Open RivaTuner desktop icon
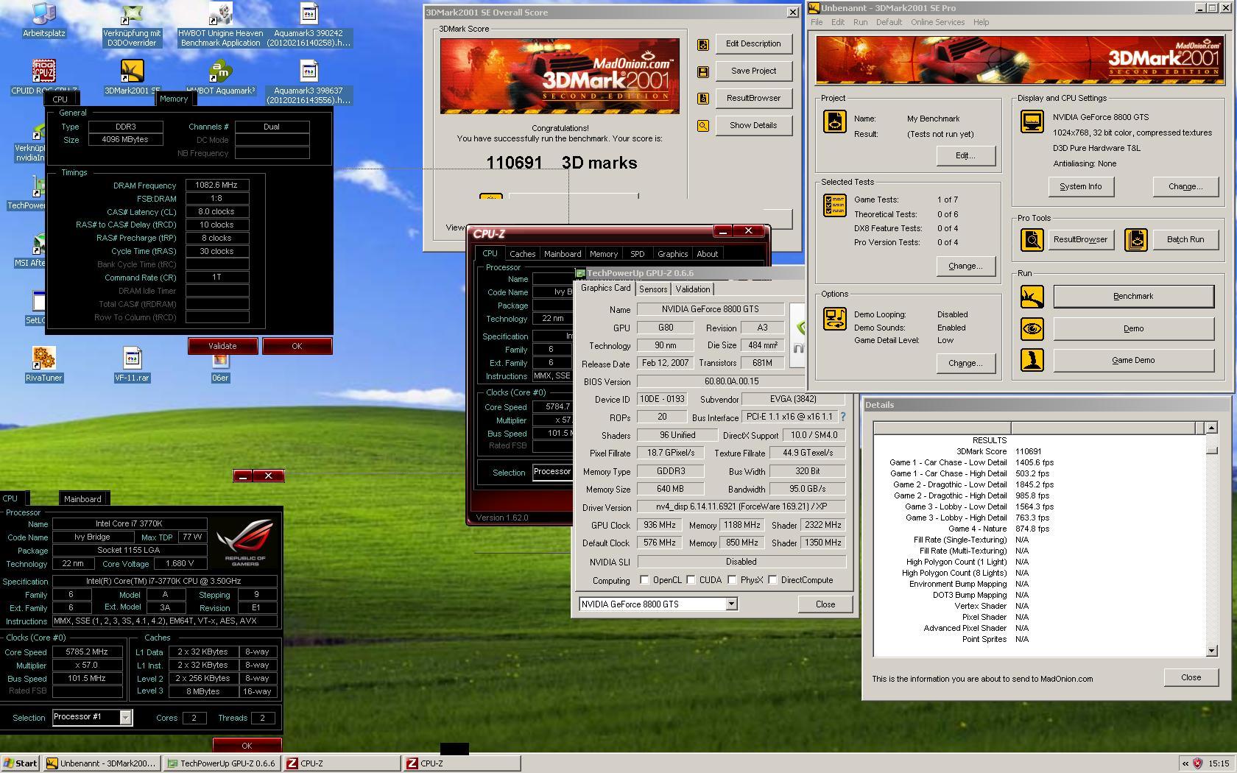This screenshot has height=773, width=1237. tap(44, 359)
